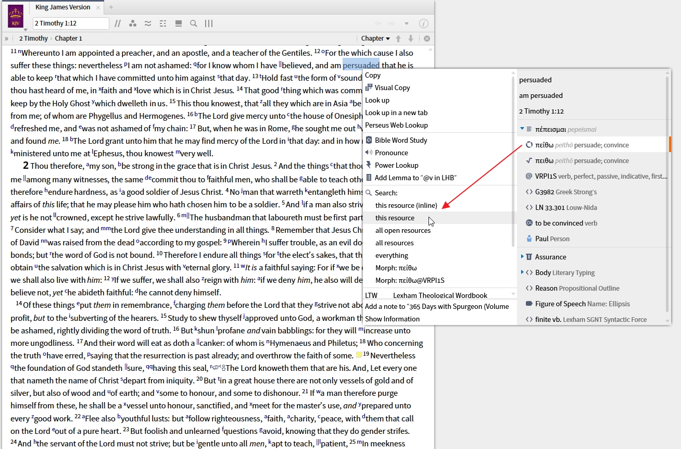Viewport: 681px width, 449px height.
Task: Open resource information with the info icon
Action: [424, 23]
